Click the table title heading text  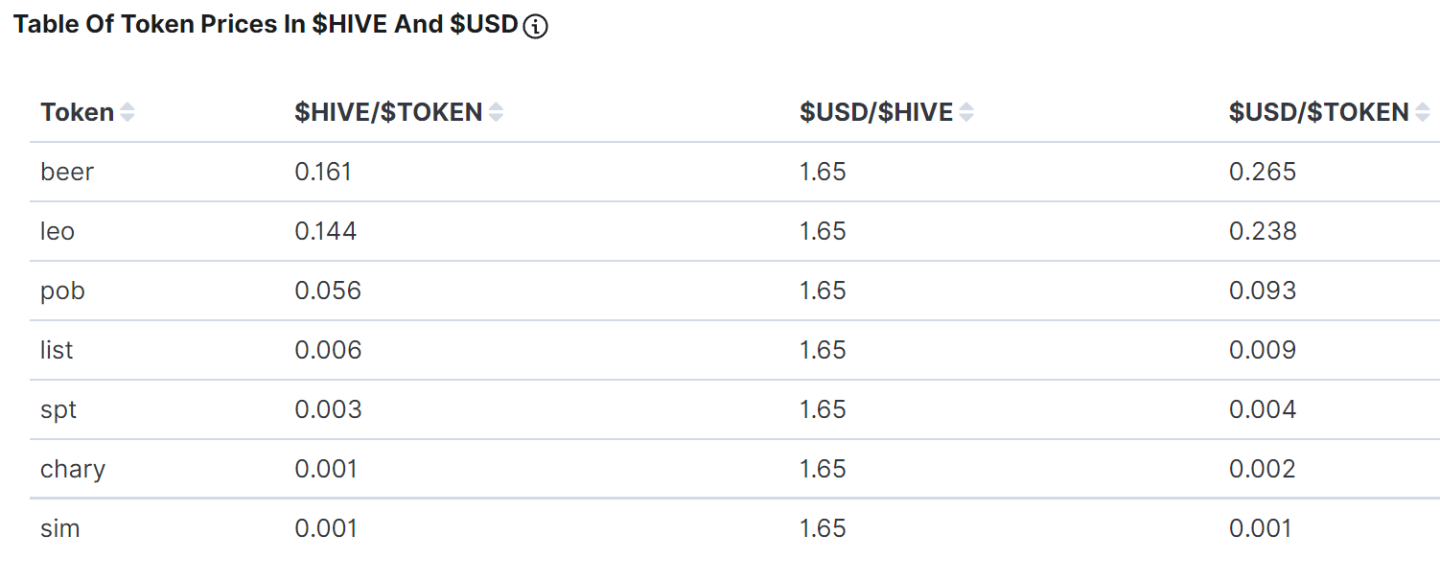[266, 25]
